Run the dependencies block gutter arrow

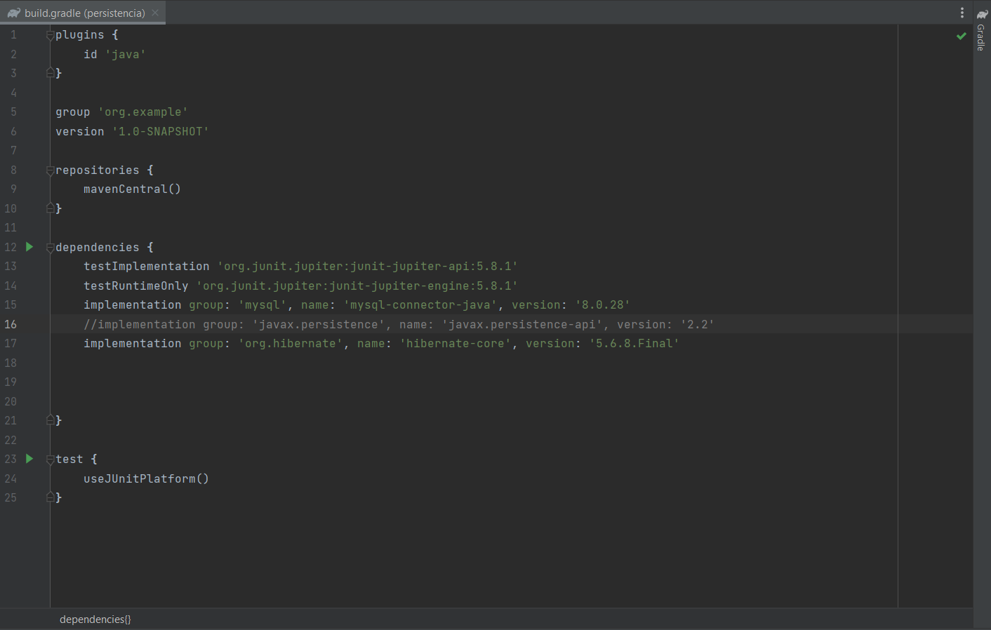pos(29,247)
